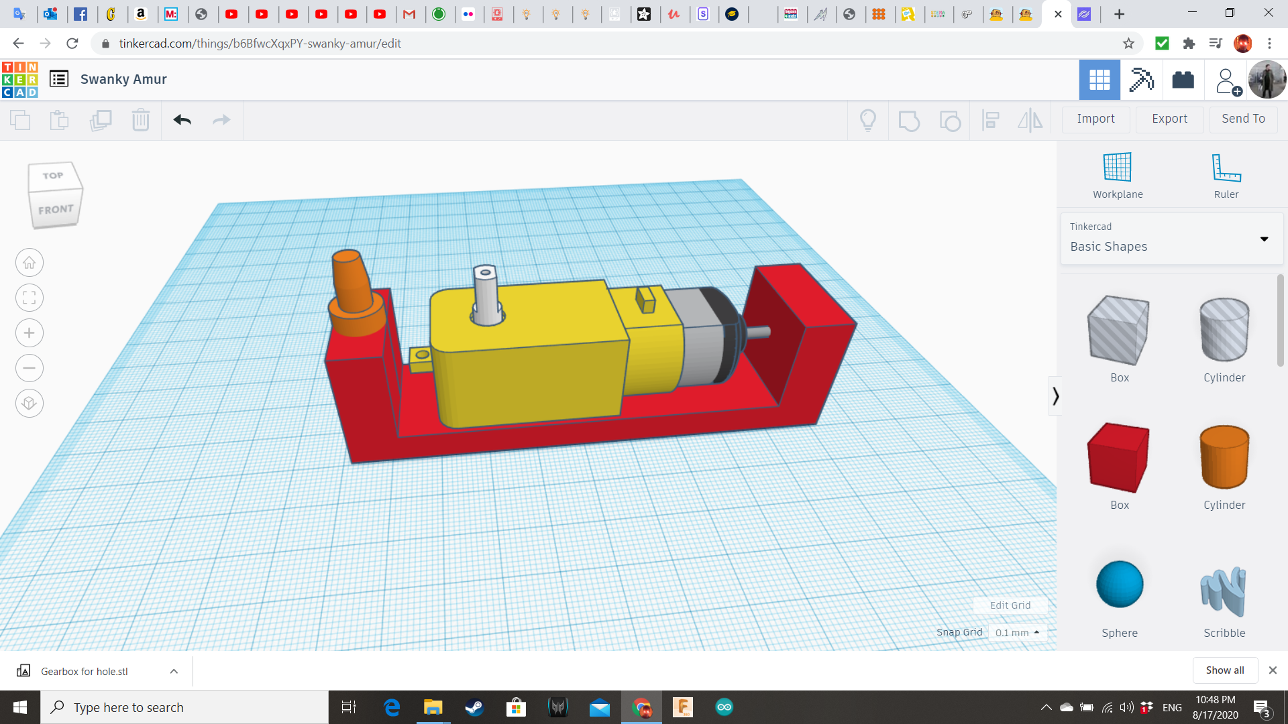Undo the last action

[182, 120]
